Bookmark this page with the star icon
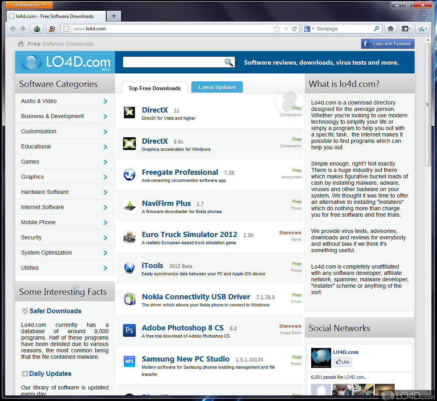 (x=277, y=29)
